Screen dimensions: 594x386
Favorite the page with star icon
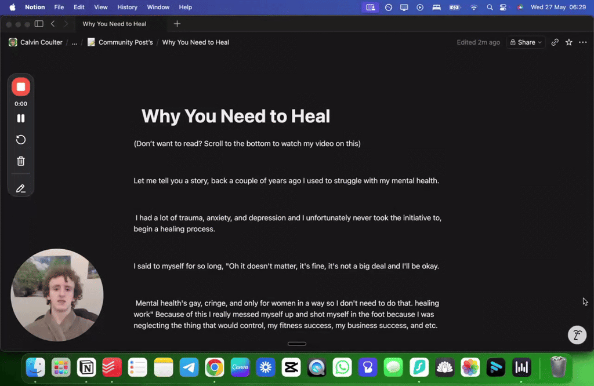pos(568,42)
